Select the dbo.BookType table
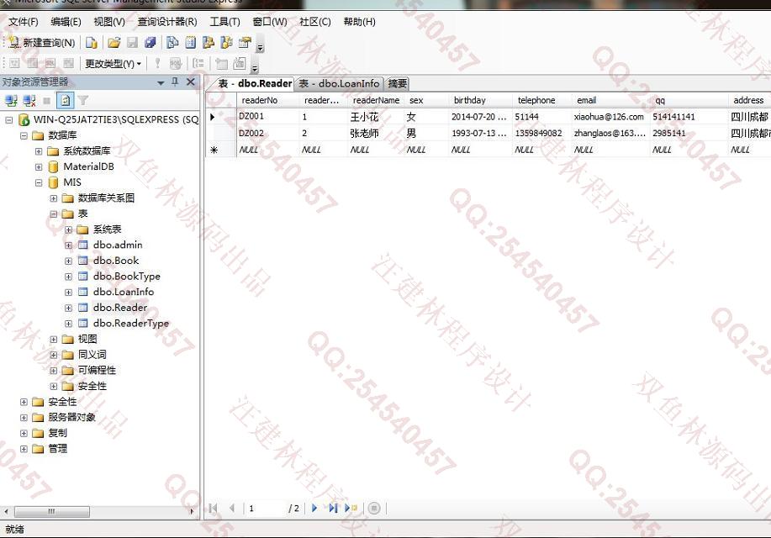 coord(126,277)
